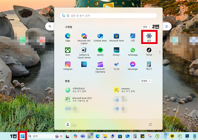Image resolution: width=198 pixels, height=140 pixels.
Task: Click the Windows Start button on taskbar
Action: [x=22, y=136]
